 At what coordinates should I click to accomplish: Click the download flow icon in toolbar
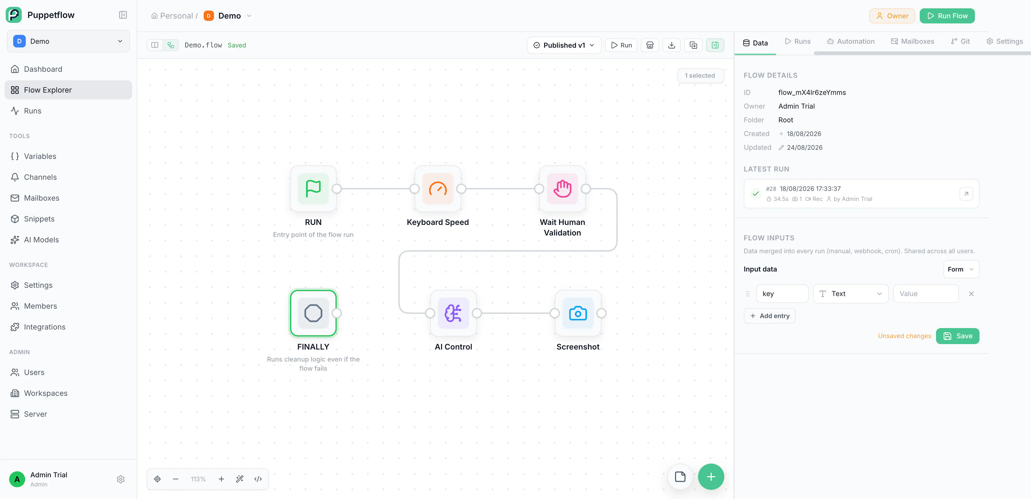click(671, 45)
